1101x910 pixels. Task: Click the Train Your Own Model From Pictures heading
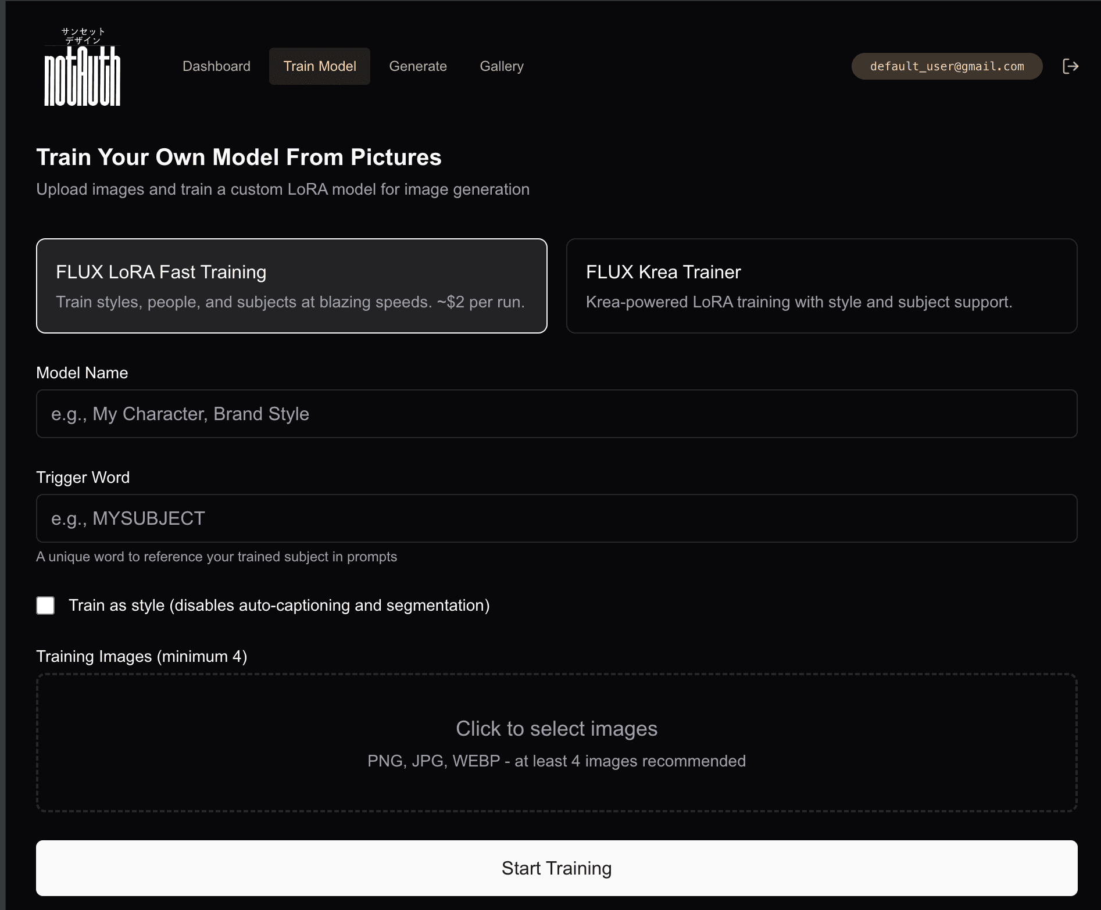(x=239, y=157)
